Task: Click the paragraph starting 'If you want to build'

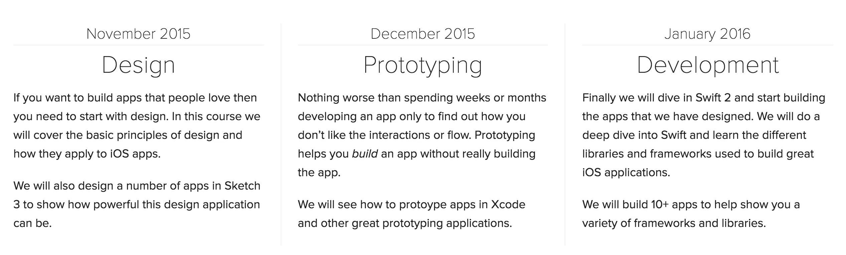Action: [x=137, y=126]
